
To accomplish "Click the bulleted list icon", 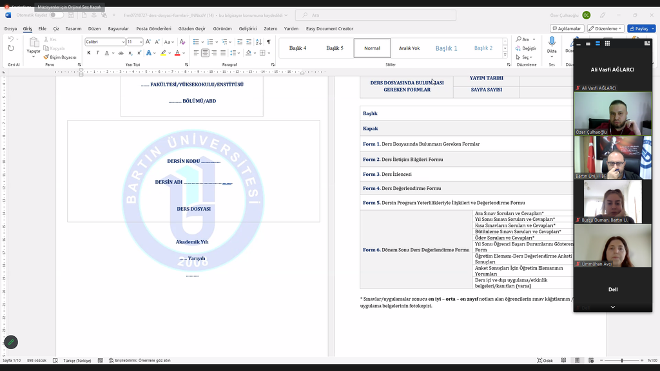I will point(196,42).
